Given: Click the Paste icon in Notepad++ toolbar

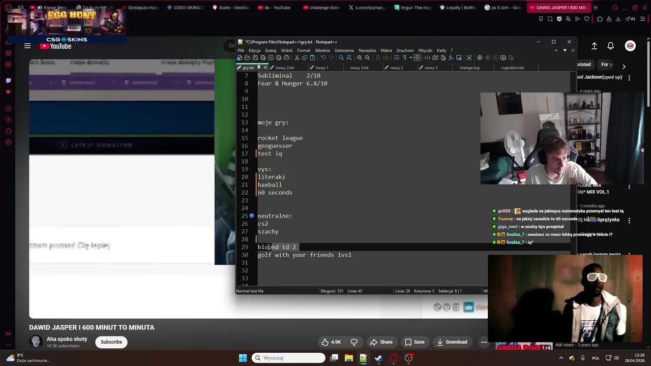Looking at the screenshot, I should pyautogui.click(x=312, y=57).
